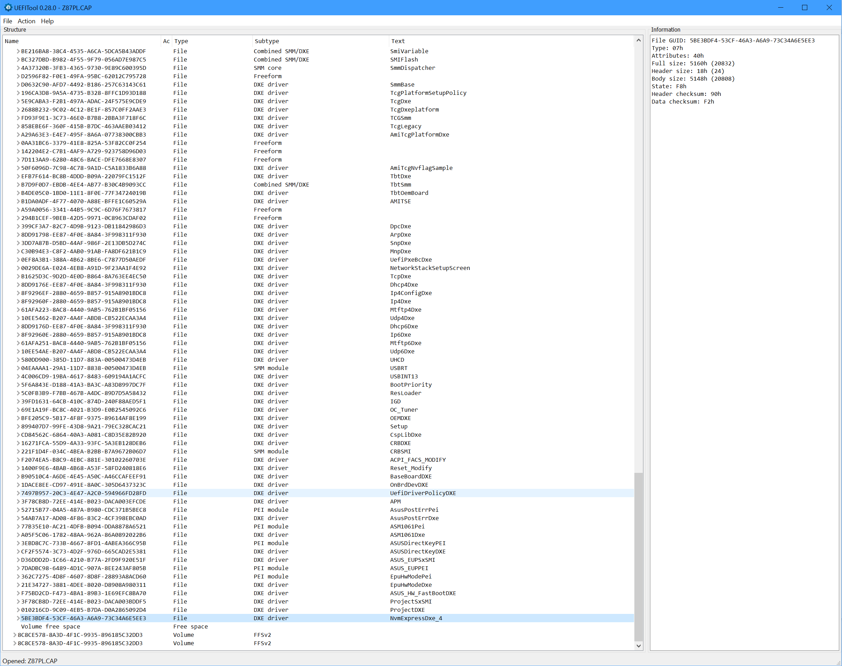842x666 pixels.
Task: Select the IGD driver row
Action: (x=318, y=401)
